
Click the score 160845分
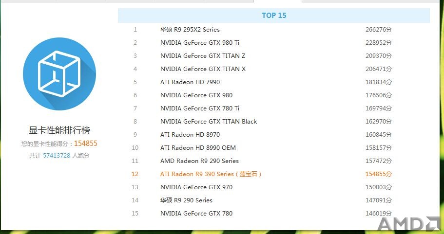[x=379, y=135]
